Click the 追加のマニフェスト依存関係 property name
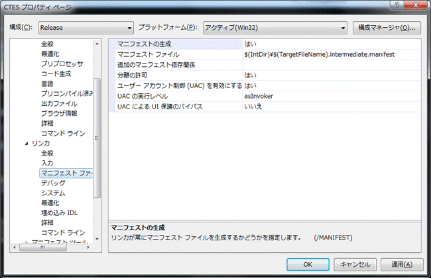431x278 pixels. tap(156, 65)
